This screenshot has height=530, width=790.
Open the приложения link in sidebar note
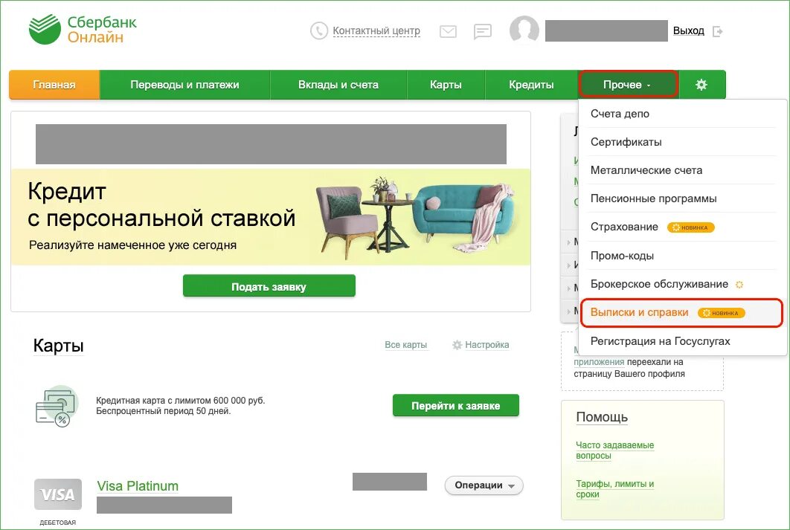599,362
